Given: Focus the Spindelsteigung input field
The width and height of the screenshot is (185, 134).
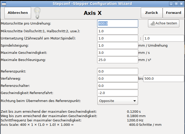Looking at the screenshot, I should (118, 45).
